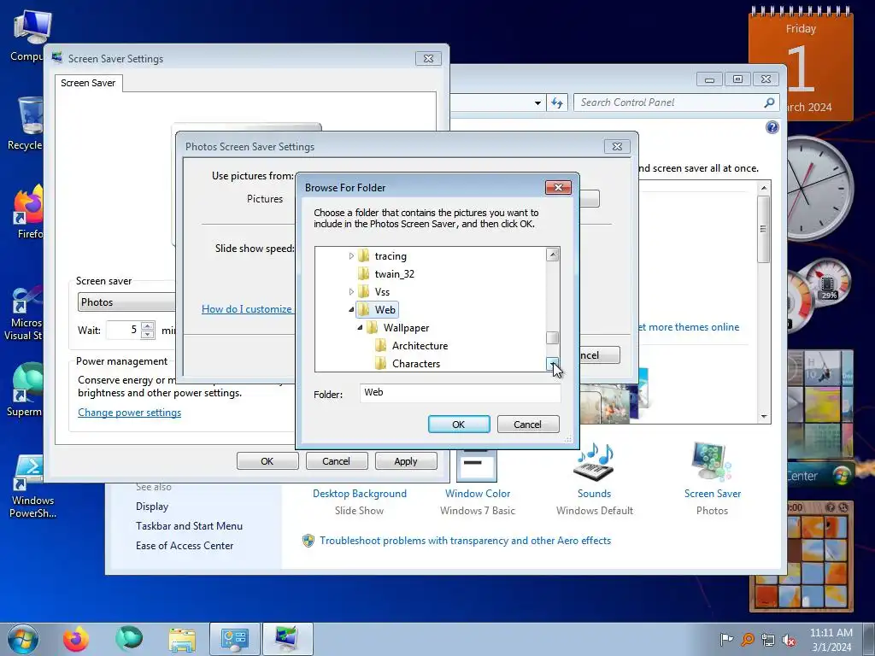Click the taskbar clock and date
This screenshot has height=656, width=875.
(831, 639)
